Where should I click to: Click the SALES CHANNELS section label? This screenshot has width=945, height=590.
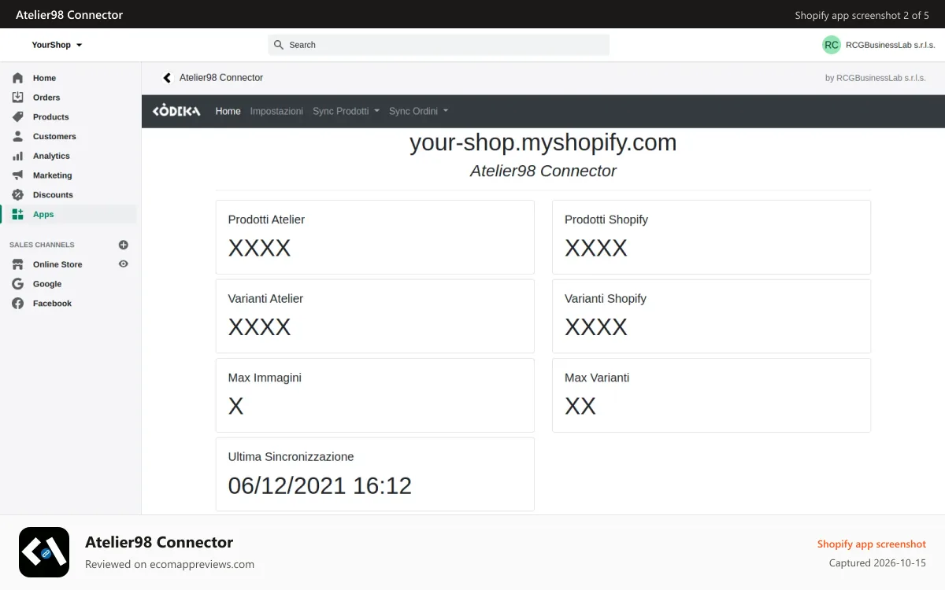point(42,245)
